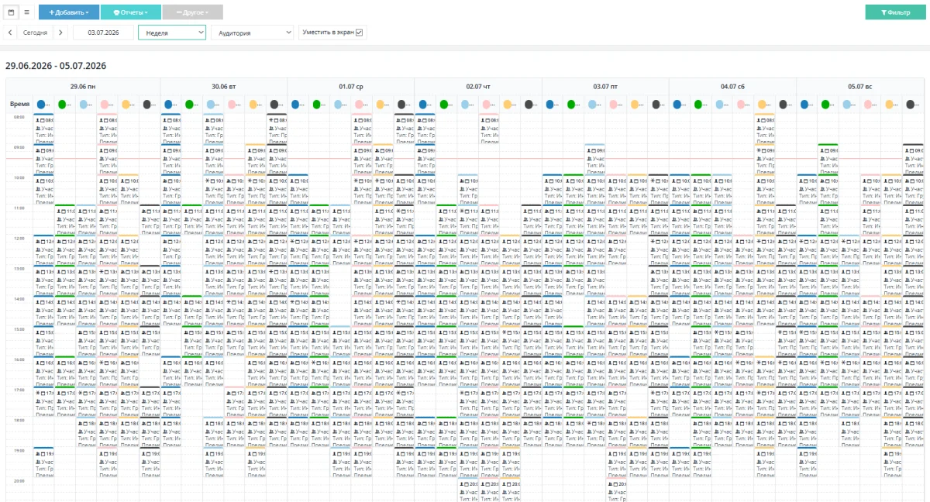Open 08:00 lesson in dark room on 01.07

(404, 129)
